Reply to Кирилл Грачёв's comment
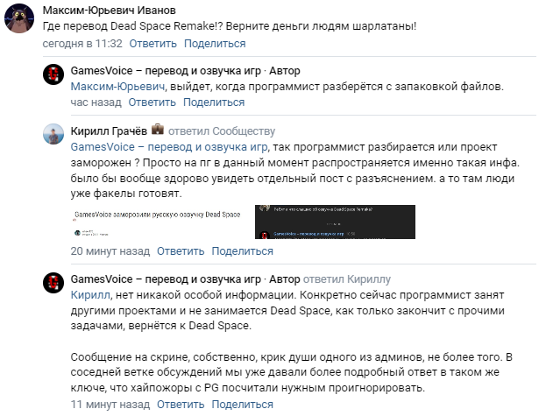 180,250
